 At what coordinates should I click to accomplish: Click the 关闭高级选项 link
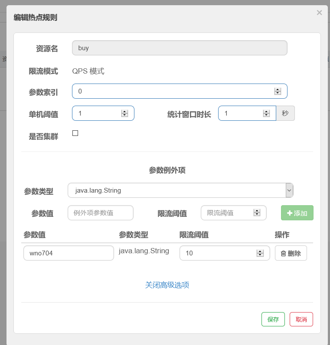tap(167, 285)
